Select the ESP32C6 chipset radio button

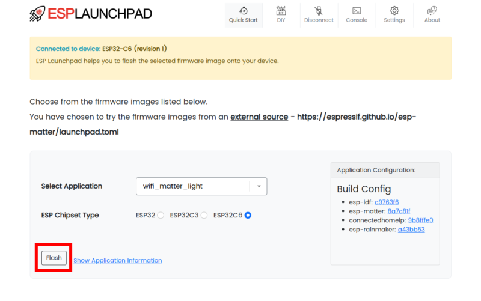248,216
